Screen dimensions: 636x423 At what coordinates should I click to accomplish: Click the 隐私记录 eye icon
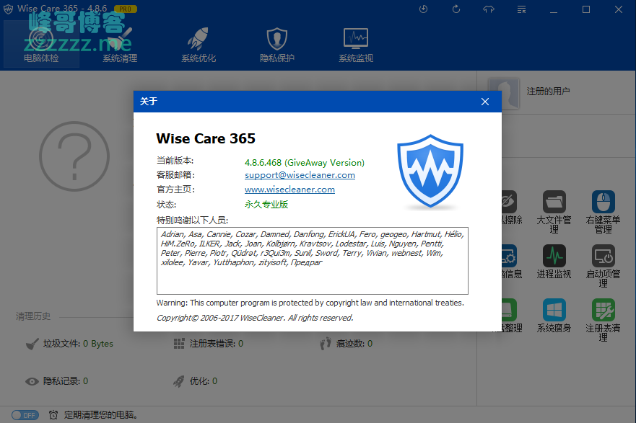(x=32, y=381)
